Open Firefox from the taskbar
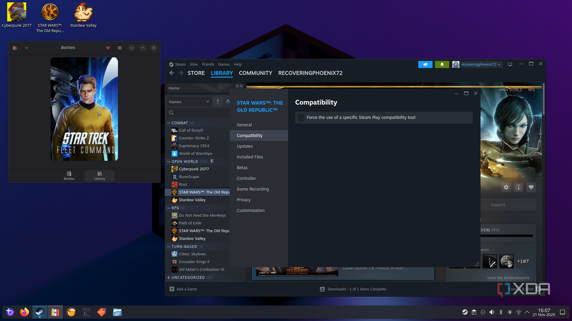Image resolution: width=572 pixels, height=321 pixels. pyautogui.click(x=24, y=312)
